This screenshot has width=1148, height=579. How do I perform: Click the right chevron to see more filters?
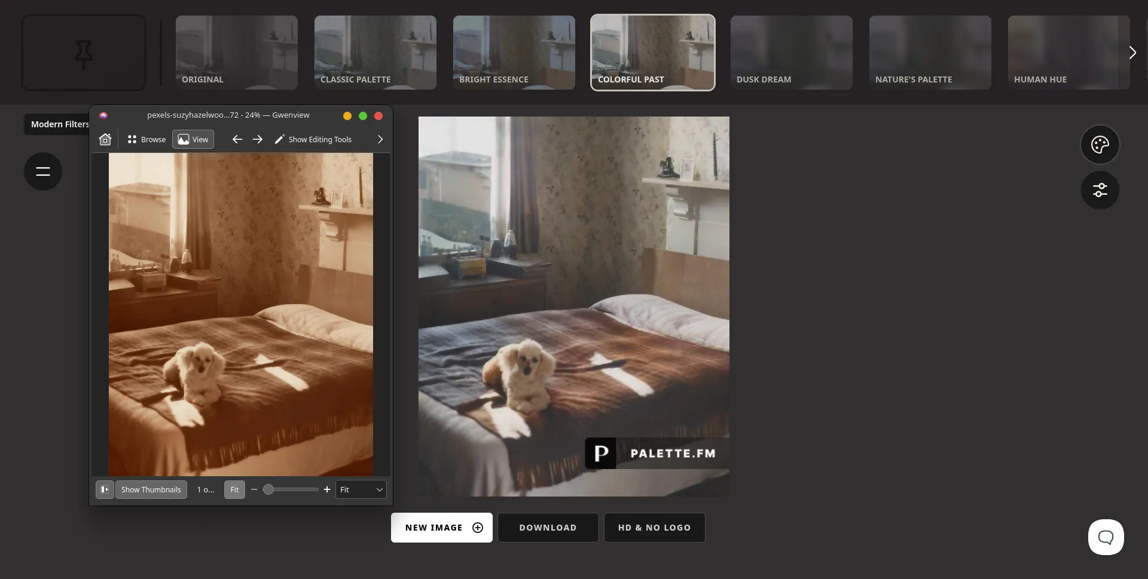pyautogui.click(x=1132, y=53)
